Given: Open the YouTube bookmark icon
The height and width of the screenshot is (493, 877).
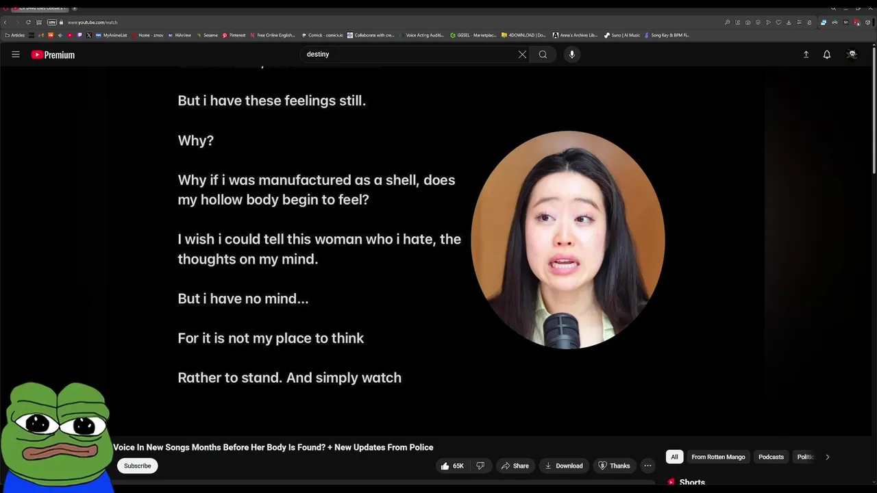Looking at the screenshot, I should coord(69,35).
